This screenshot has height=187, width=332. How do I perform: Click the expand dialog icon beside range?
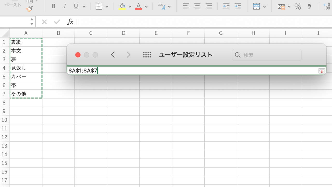(322, 71)
